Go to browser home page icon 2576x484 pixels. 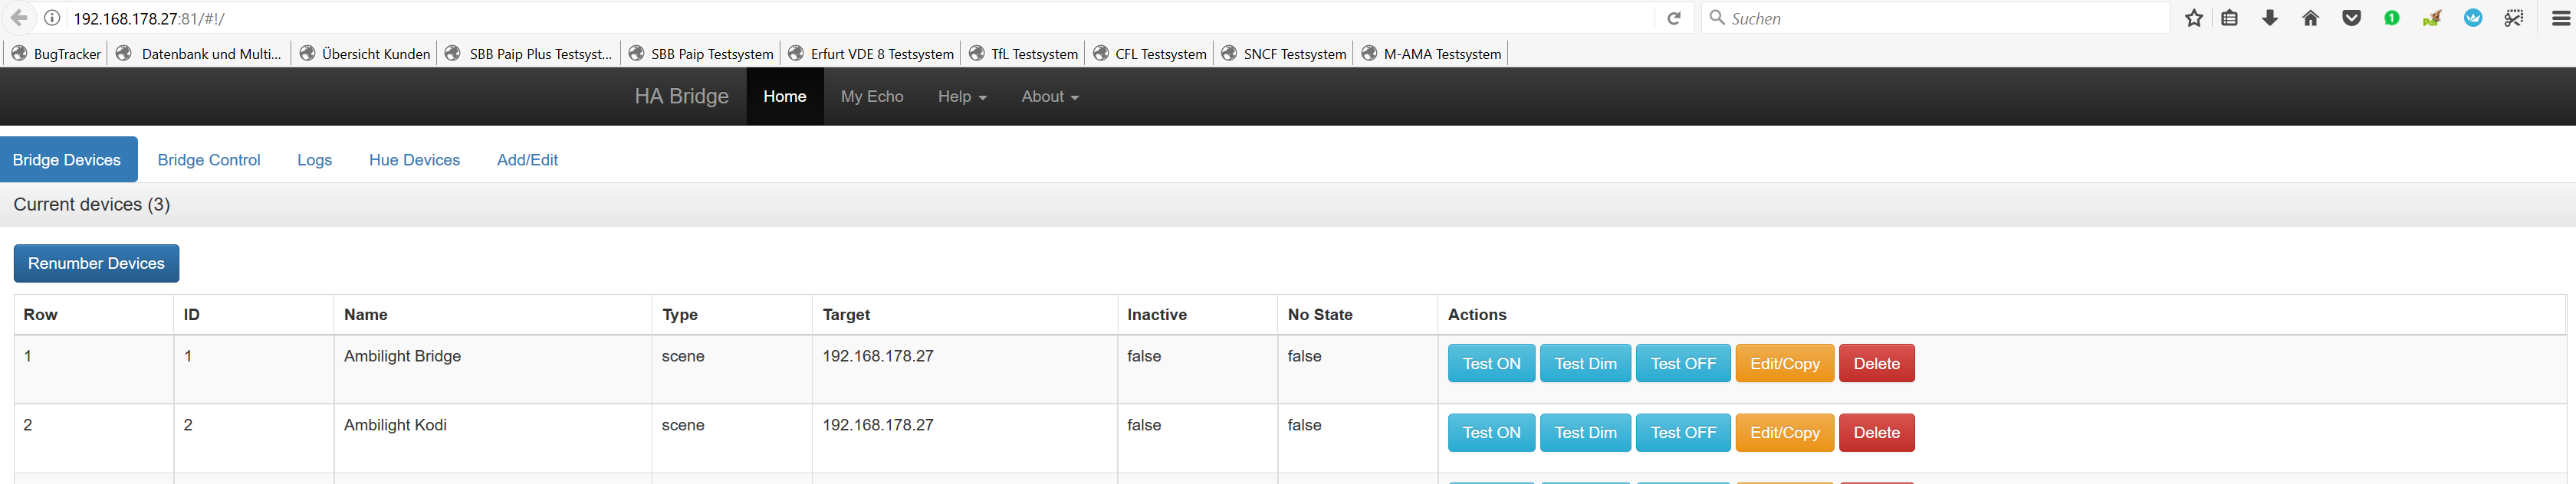(2310, 18)
